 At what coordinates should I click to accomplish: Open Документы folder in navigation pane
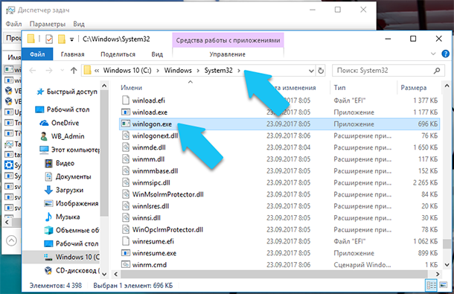coord(68,176)
